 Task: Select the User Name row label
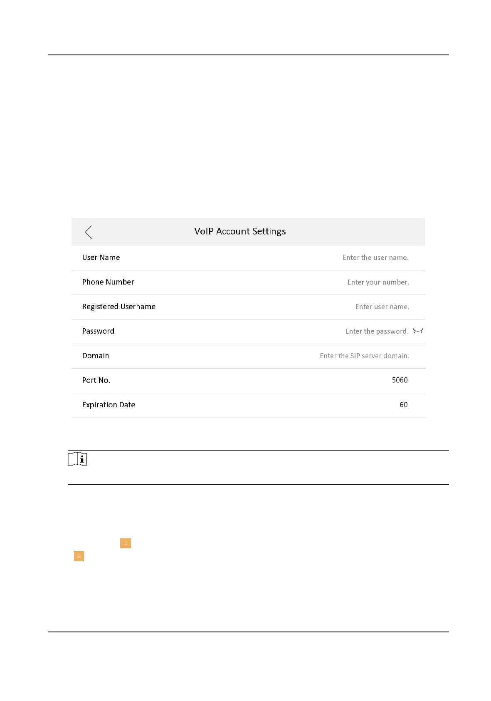pyautogui.click(x=101, y=258)
